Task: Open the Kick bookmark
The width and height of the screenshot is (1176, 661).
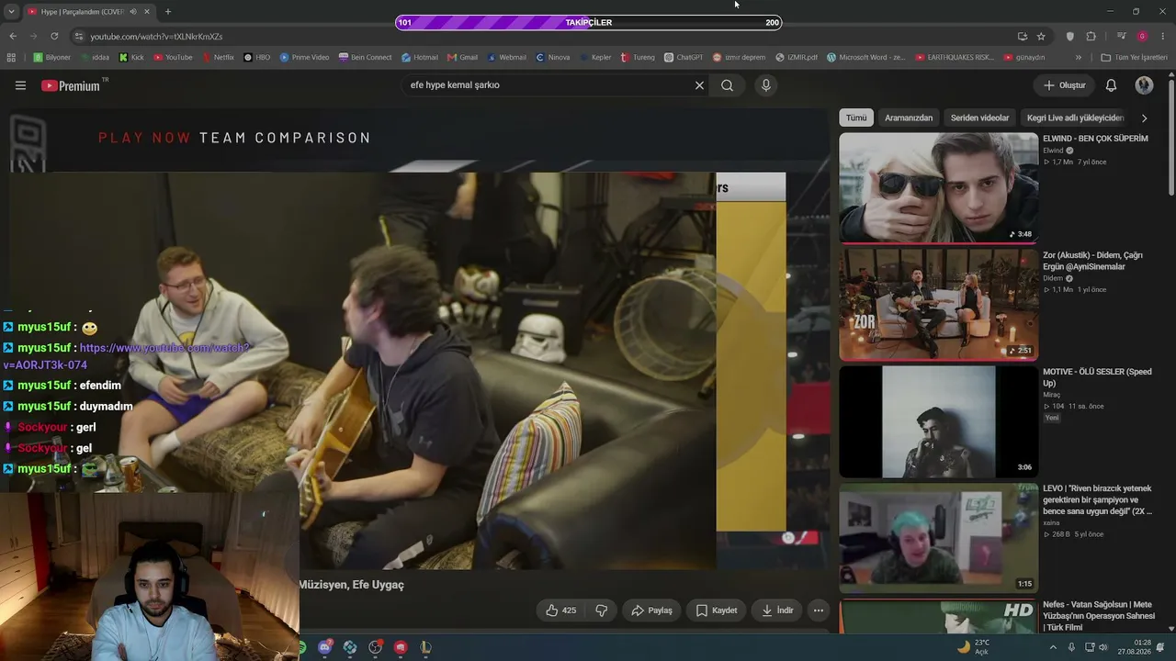Action: pyautogui.click(x=131, y=58)
